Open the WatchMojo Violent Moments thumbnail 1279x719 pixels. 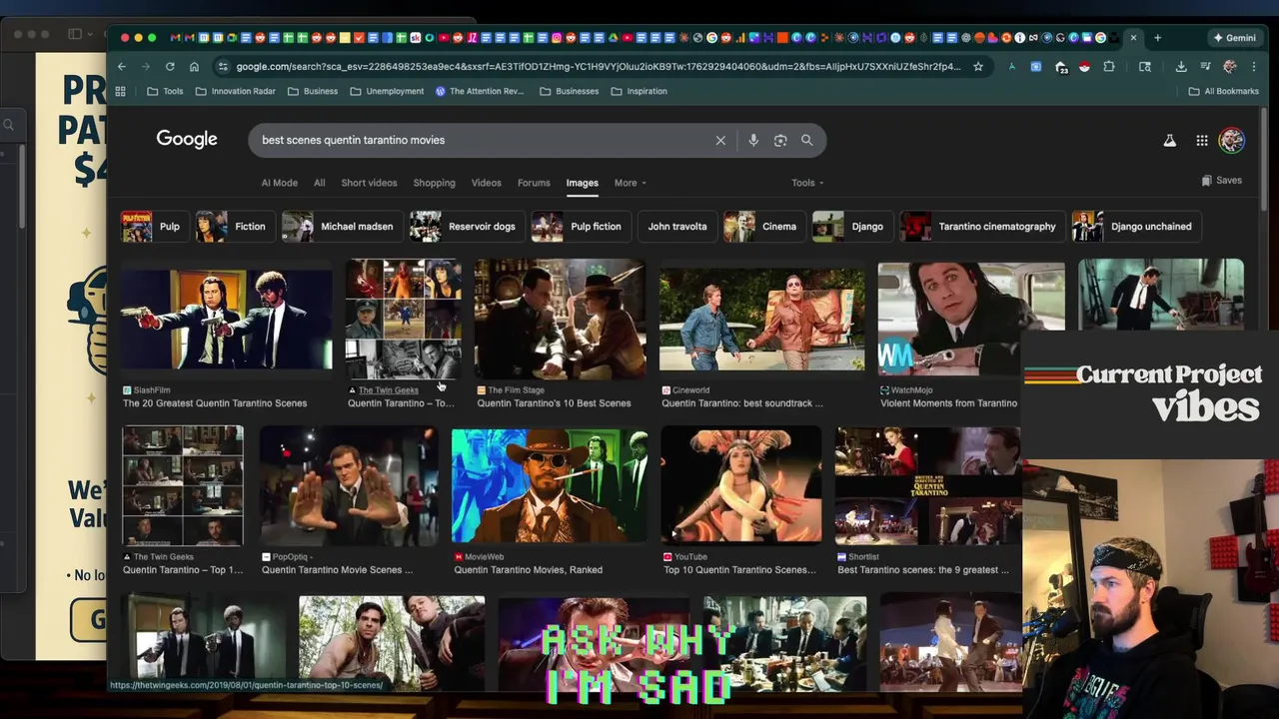pos(971,320)
